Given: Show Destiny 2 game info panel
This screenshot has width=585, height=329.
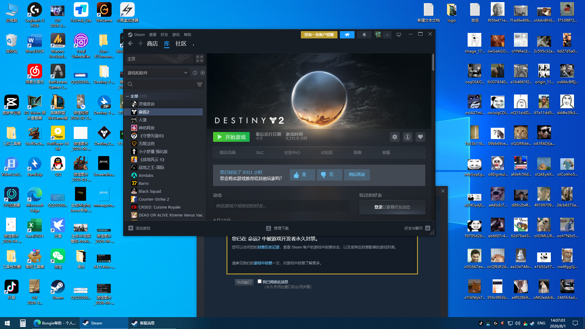Looking at the screenshot, I should (x=408, y=137).
